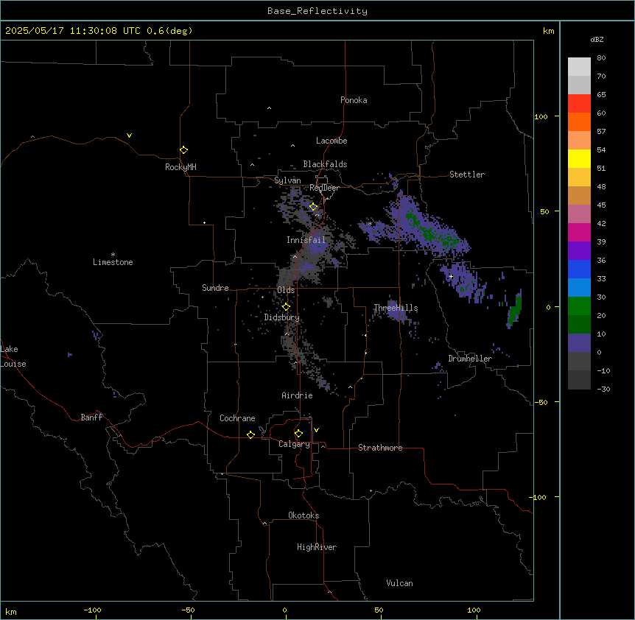Click the -100 tick on bottom axis
Viewport: 635px width, 620px height.
pyautogui.click(x=92, y=610)
